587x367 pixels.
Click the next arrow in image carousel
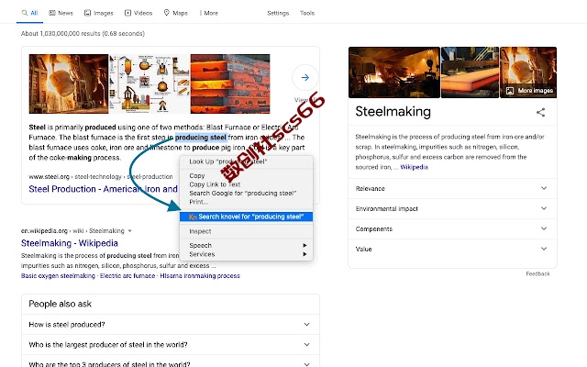point(305,77)
